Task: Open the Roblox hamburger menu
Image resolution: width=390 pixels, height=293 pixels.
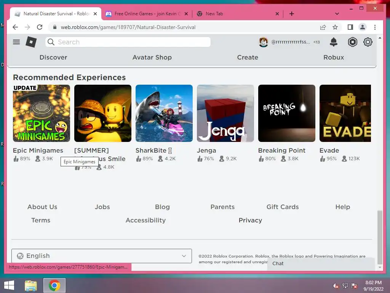Action: tap(16, 42)
